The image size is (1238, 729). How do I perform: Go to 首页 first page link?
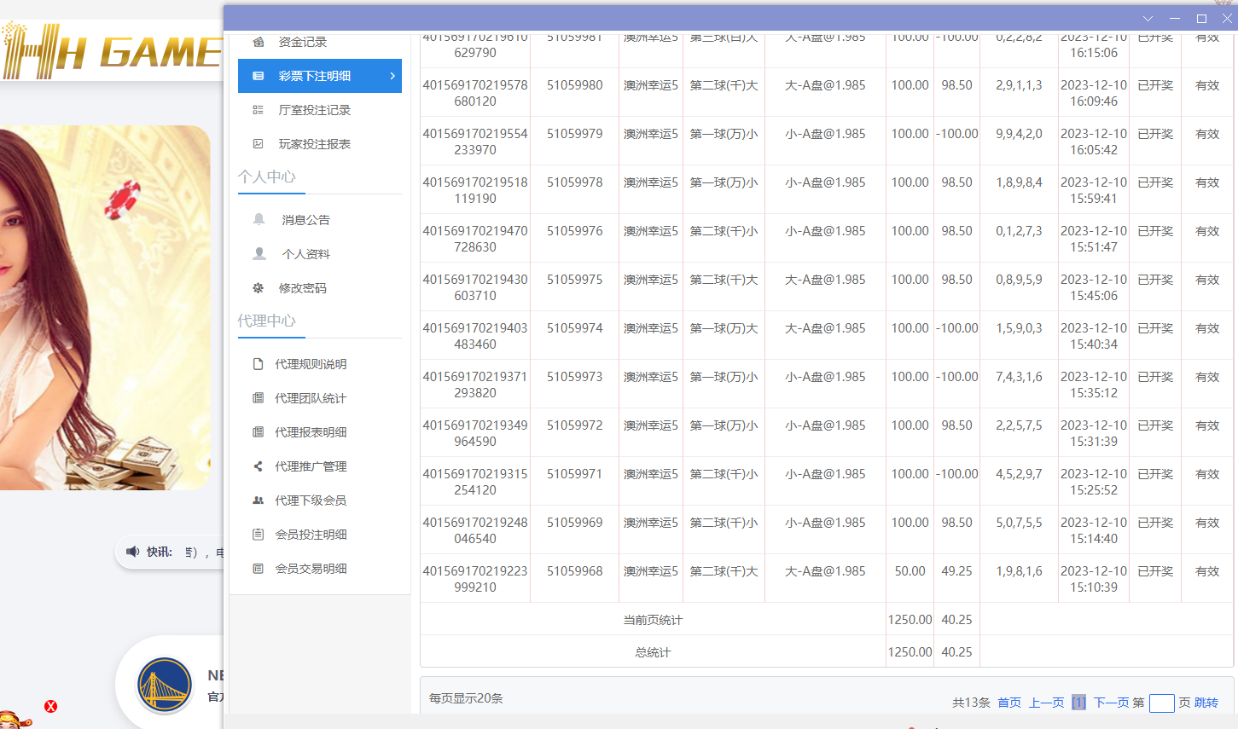(x=1009, y=703)
